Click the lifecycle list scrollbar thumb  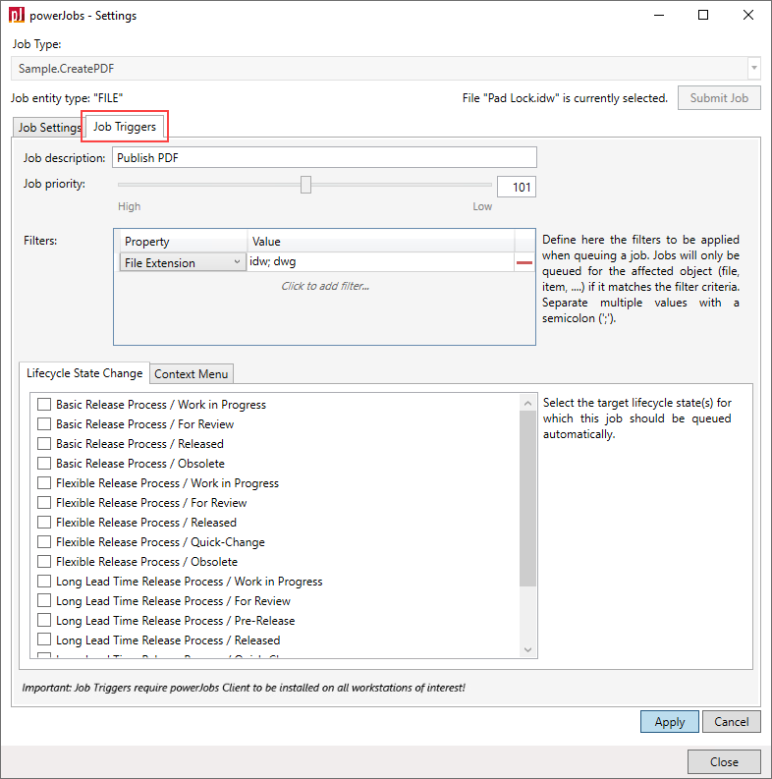point(527,498)
